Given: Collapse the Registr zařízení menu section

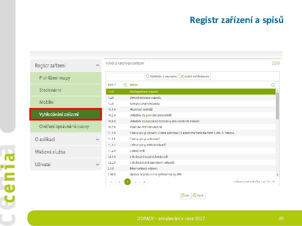Looking at the screenshot, I should (x=66, y=66).
